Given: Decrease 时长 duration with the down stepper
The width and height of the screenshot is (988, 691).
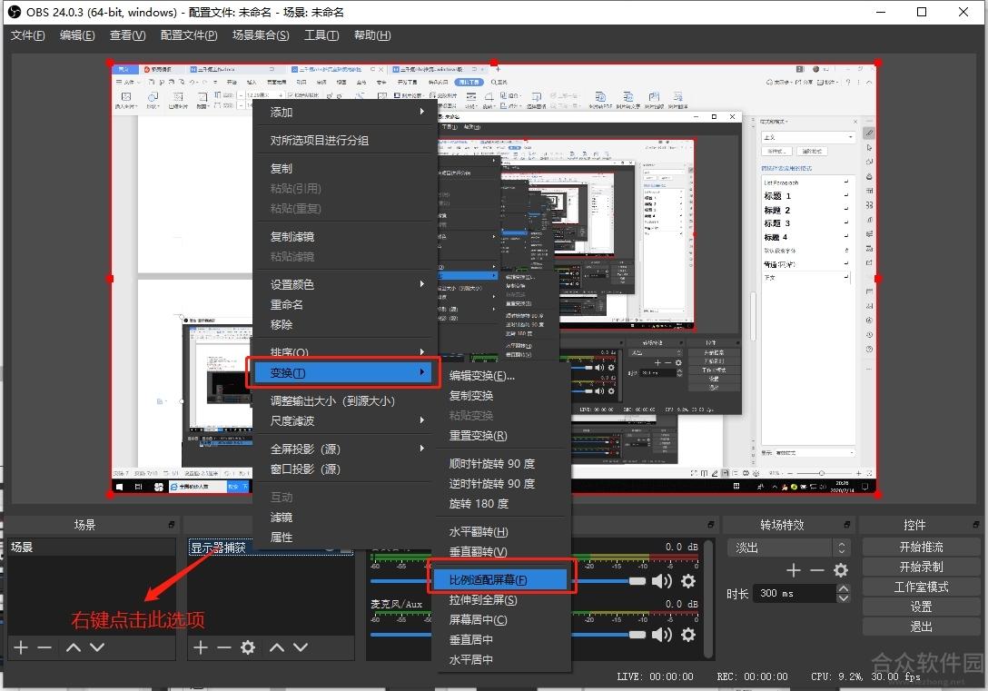Looking at the screenshot, I should 843,597.
